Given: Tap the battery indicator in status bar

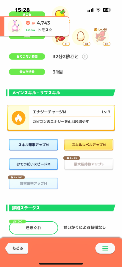Looking at the screenshot, I should pyautogui.click(x=107, y=10).
